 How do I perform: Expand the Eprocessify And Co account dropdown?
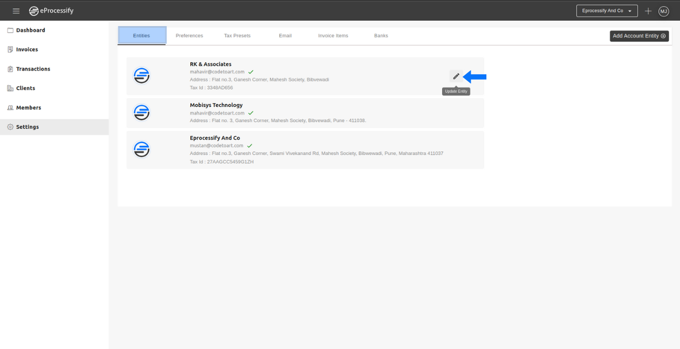click(606, 11)
